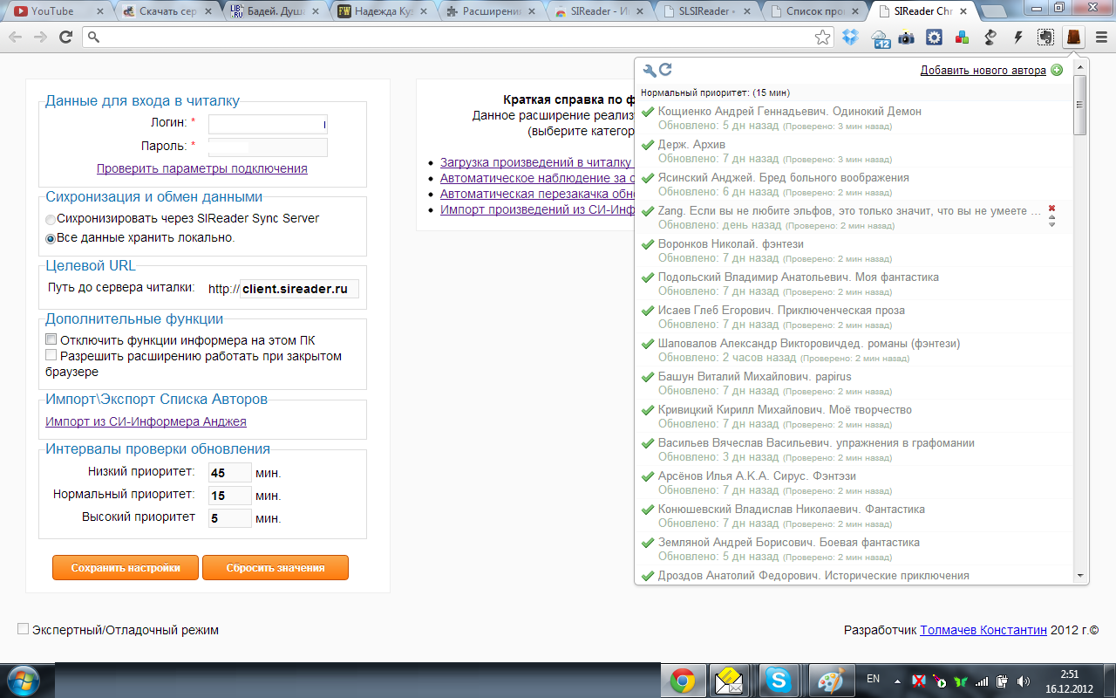Open Автоматическая перезакачка help link
The image size is (1116, 698).
pyautogui.click(x=536, y=194)
